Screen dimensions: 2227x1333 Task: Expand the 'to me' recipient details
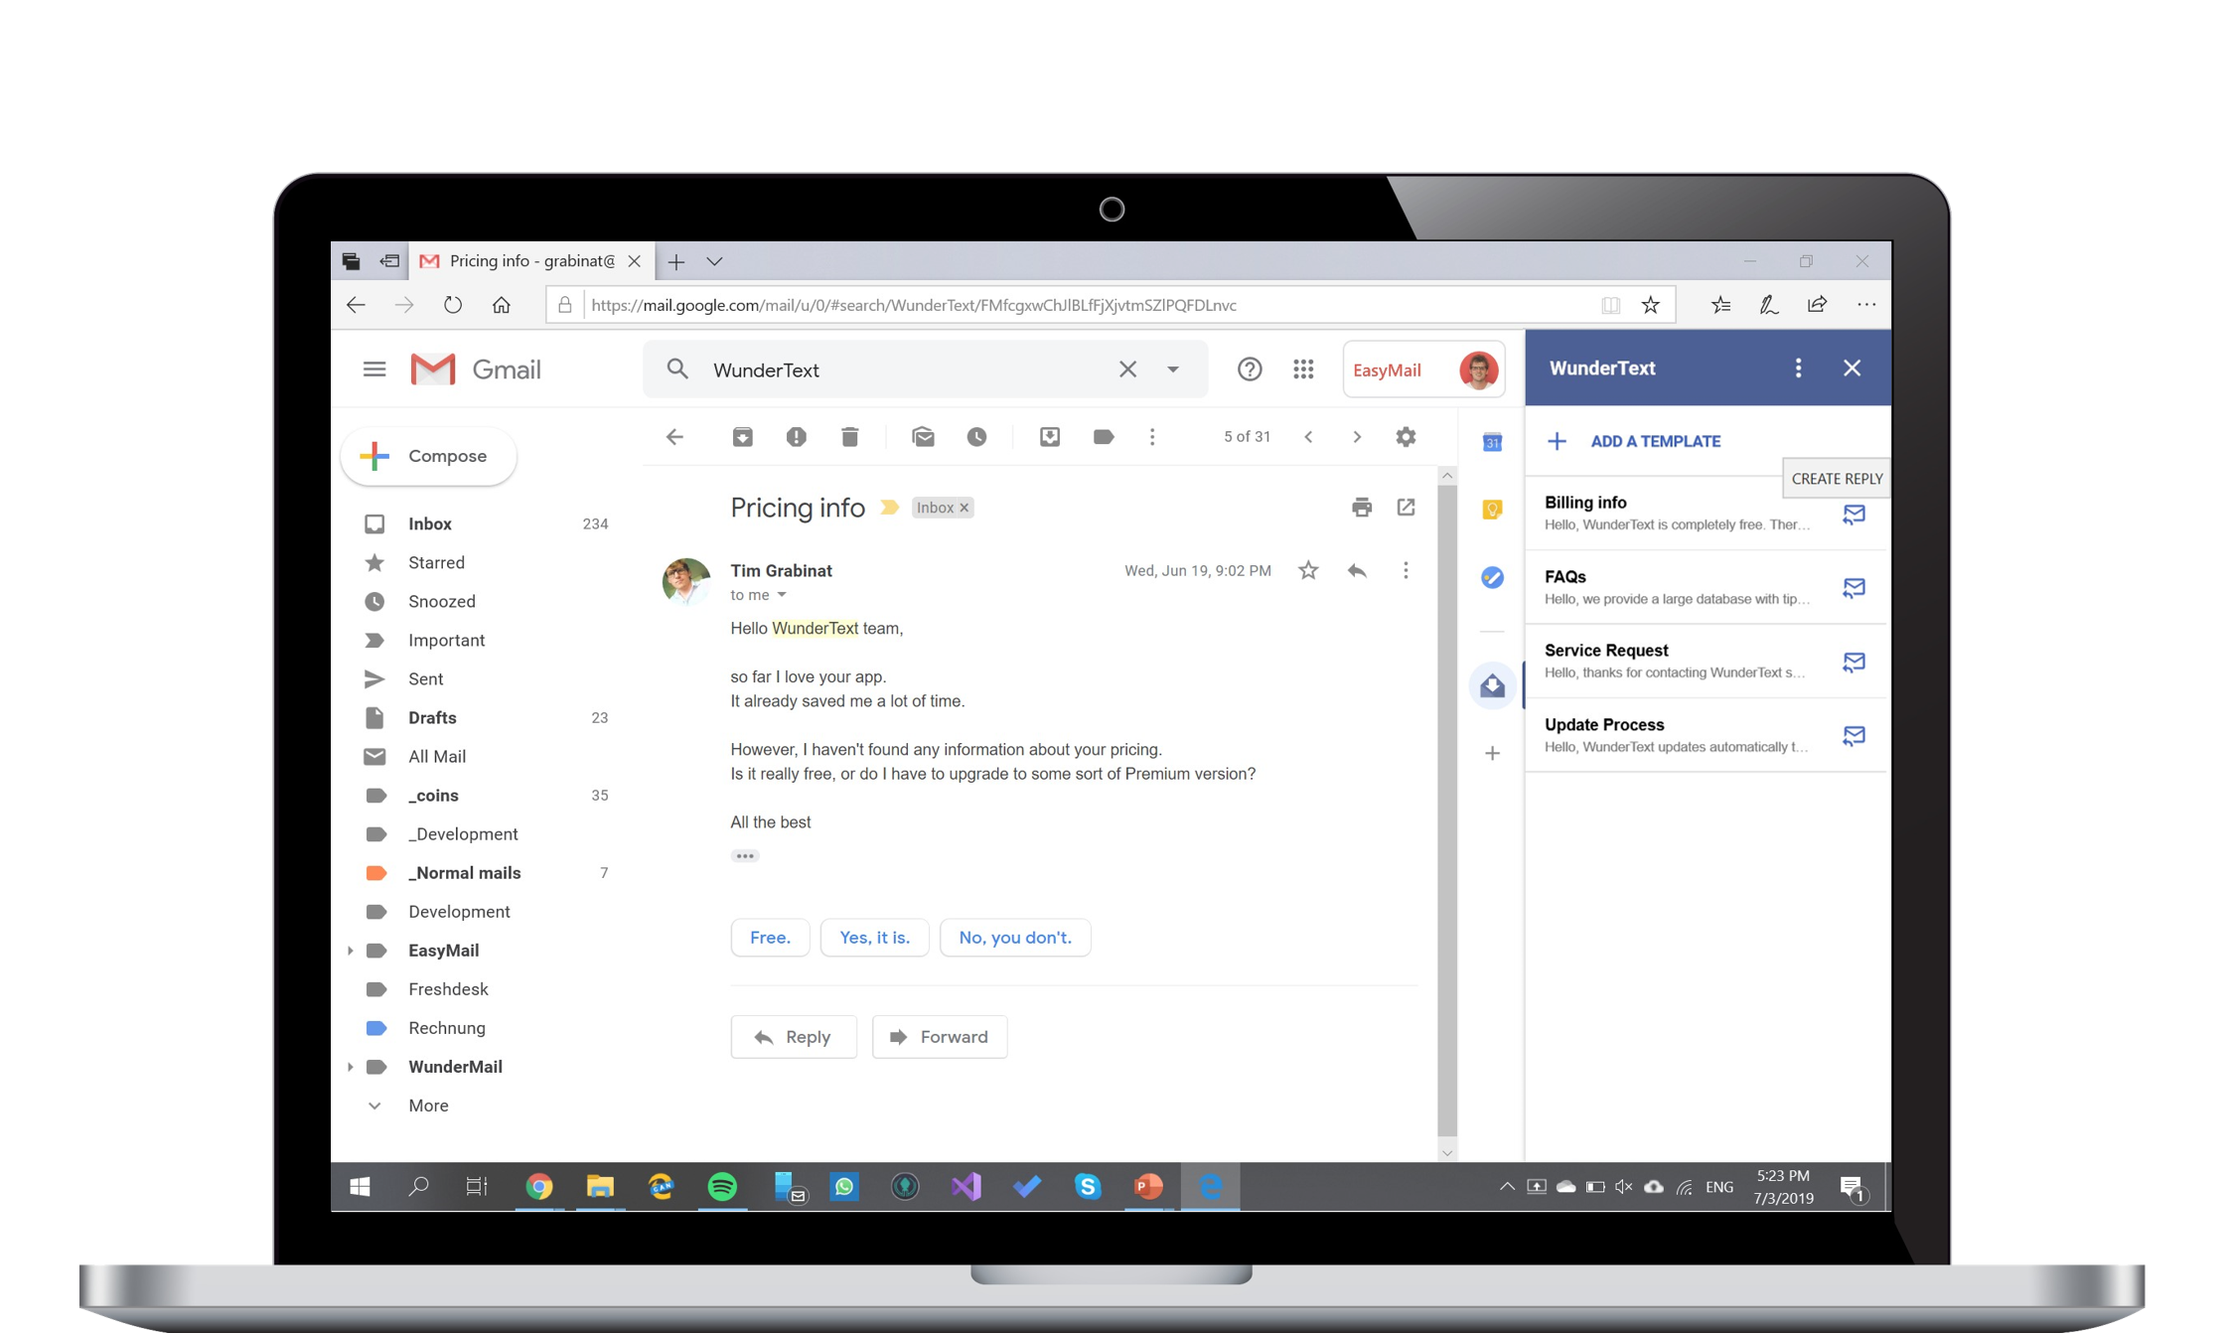(783, 594)
